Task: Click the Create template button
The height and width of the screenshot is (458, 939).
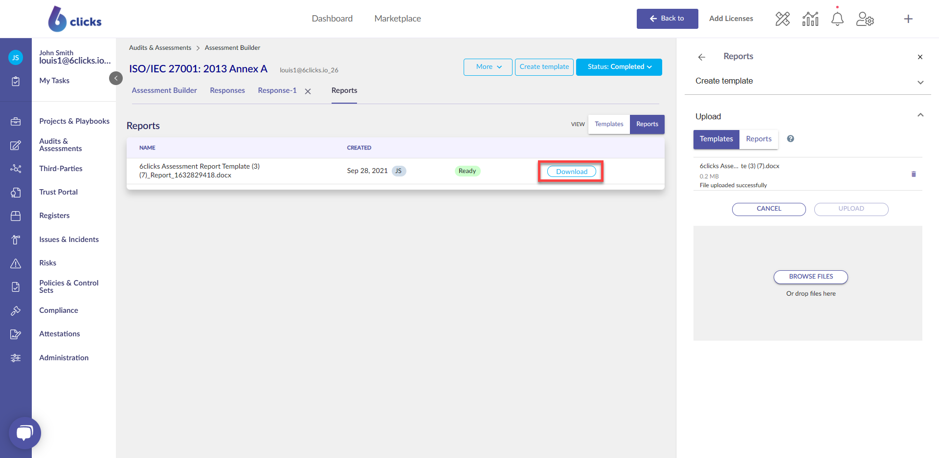Action: (544, 67)
